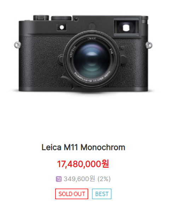Click the camera's front lens glass

[x=91, y=59]
